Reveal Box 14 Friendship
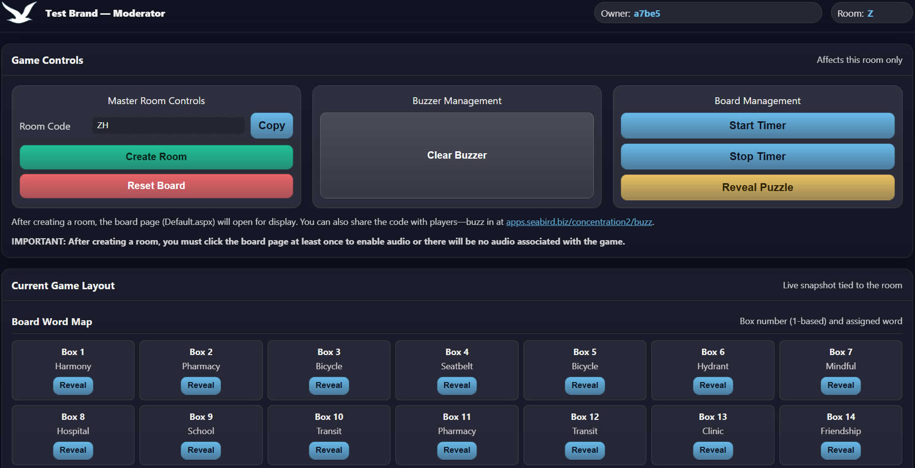This screenshot has height=468, width=915. (x=840, y=450)
